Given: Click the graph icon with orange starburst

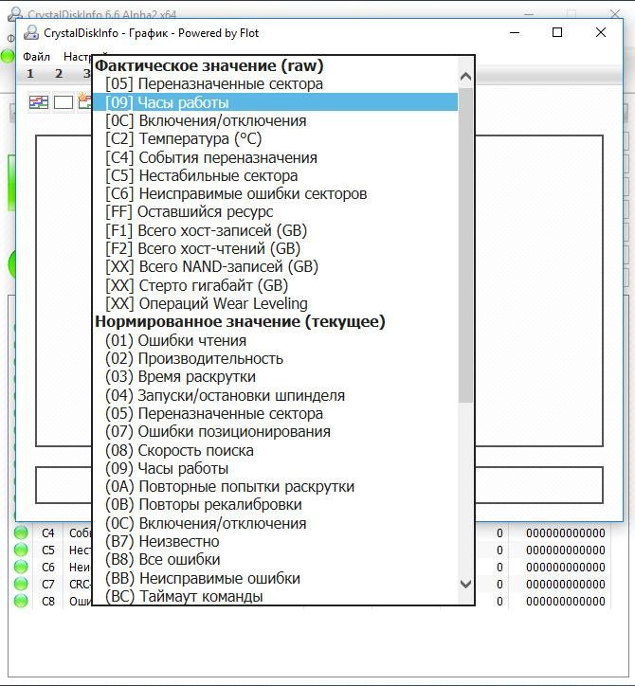Looking at the screenshot, I should click(85, 101).
